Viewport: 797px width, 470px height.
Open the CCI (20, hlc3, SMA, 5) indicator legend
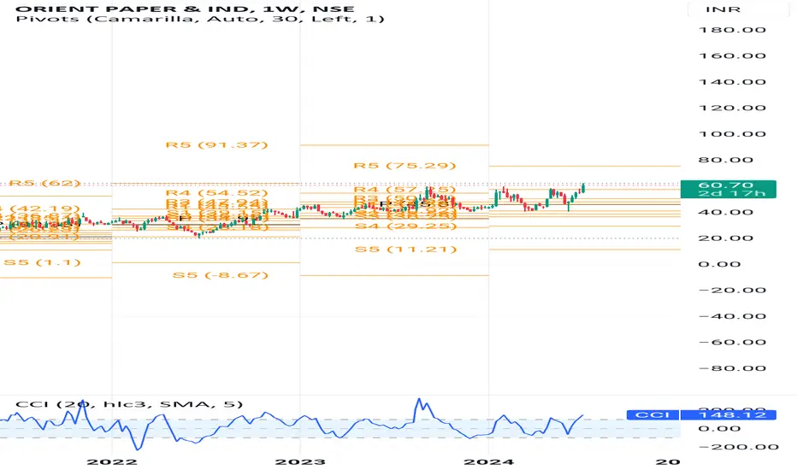[x=129, y=404]
